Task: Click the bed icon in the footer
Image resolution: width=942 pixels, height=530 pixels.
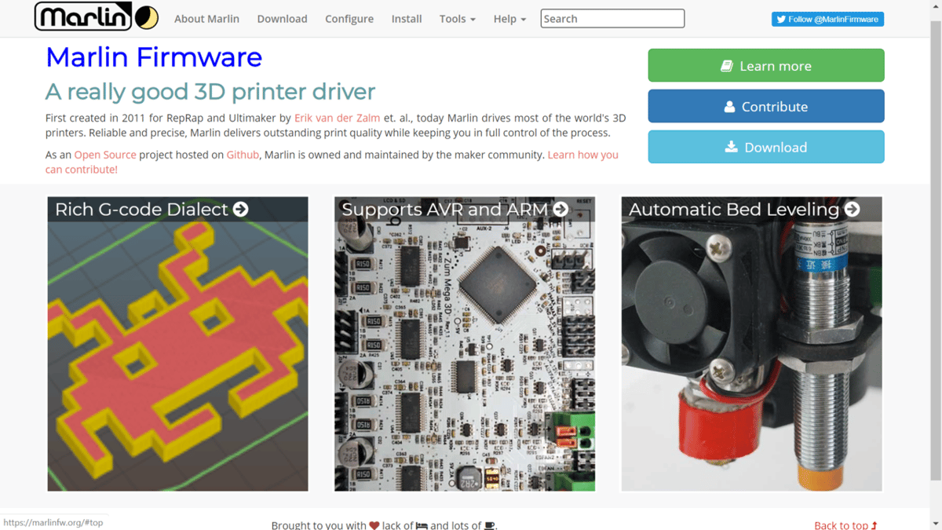Action: tap(422, 525)
